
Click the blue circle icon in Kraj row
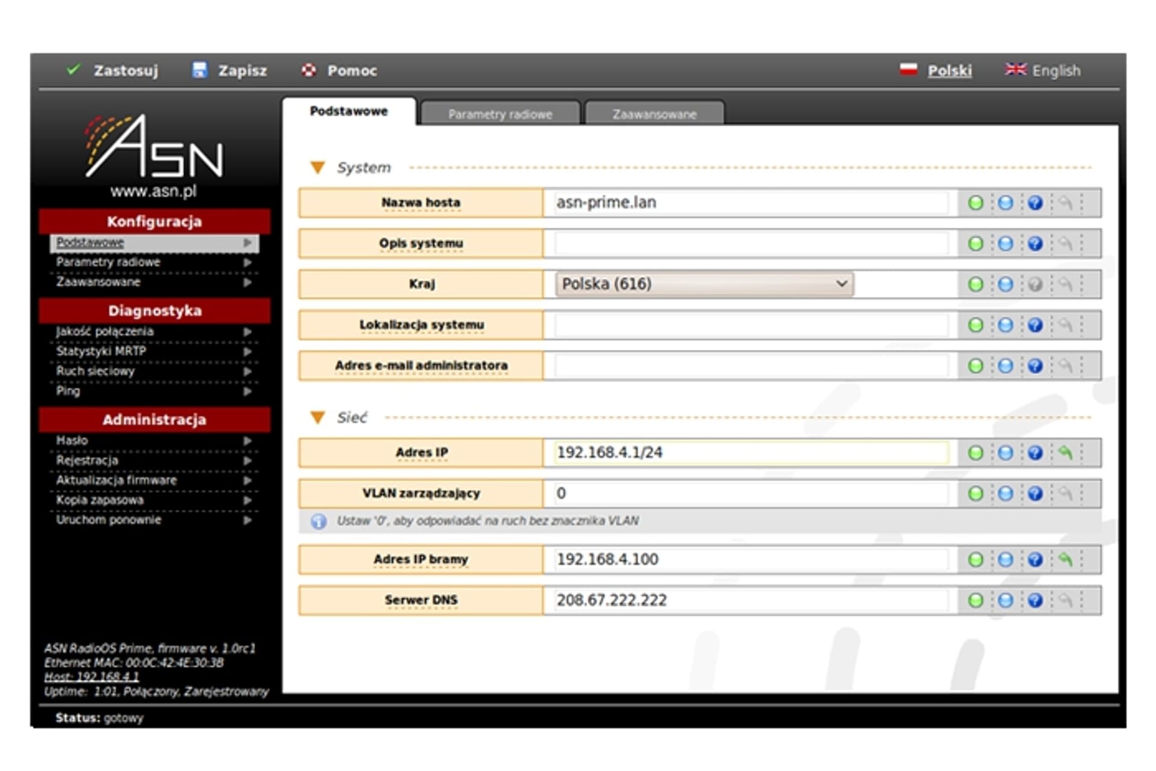(x=1005, y=284)
